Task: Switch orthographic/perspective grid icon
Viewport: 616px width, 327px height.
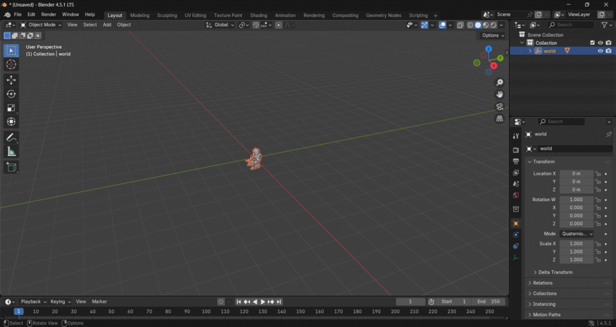Action: [500, 119]
